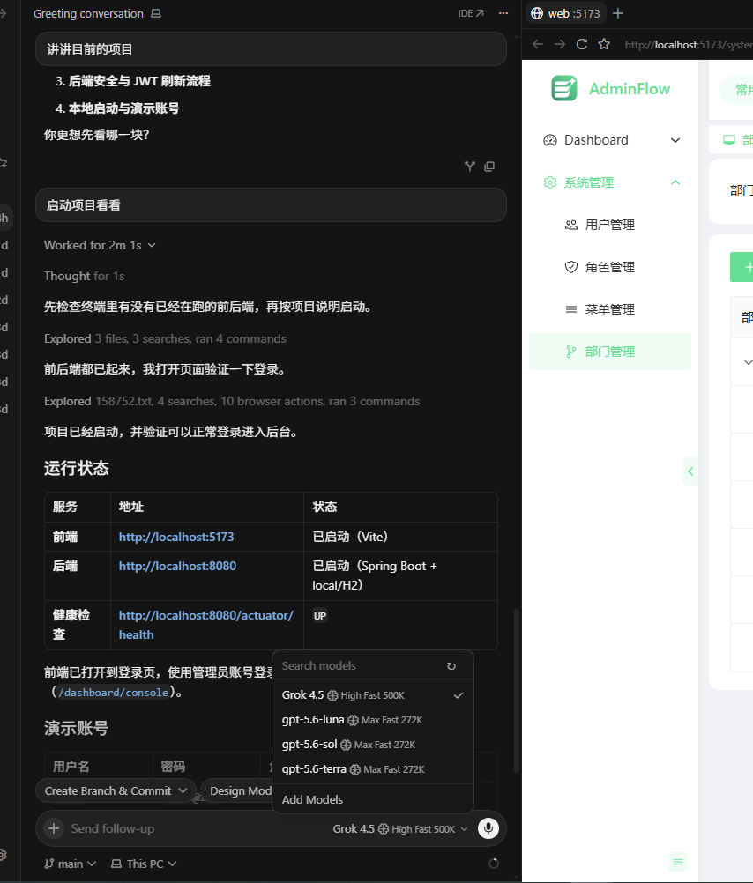Open the conversation more options menu
The width and height of the screenshot is (753, 883).
click(503, 13)
